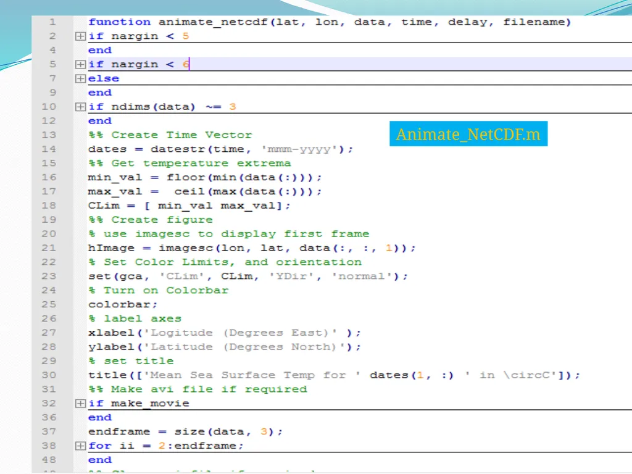The image size is (632, 474).
Task: Click the '% Turn on Colorbar' comment
Action: 159,290
